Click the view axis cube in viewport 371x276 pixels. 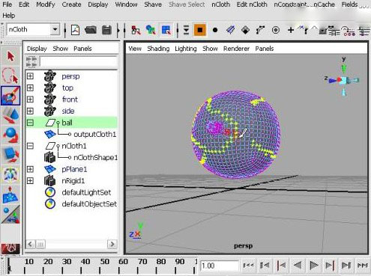[343, 80]
